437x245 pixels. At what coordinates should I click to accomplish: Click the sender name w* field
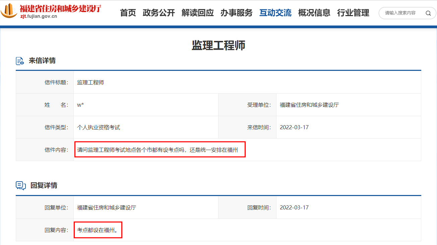(81, 104)
